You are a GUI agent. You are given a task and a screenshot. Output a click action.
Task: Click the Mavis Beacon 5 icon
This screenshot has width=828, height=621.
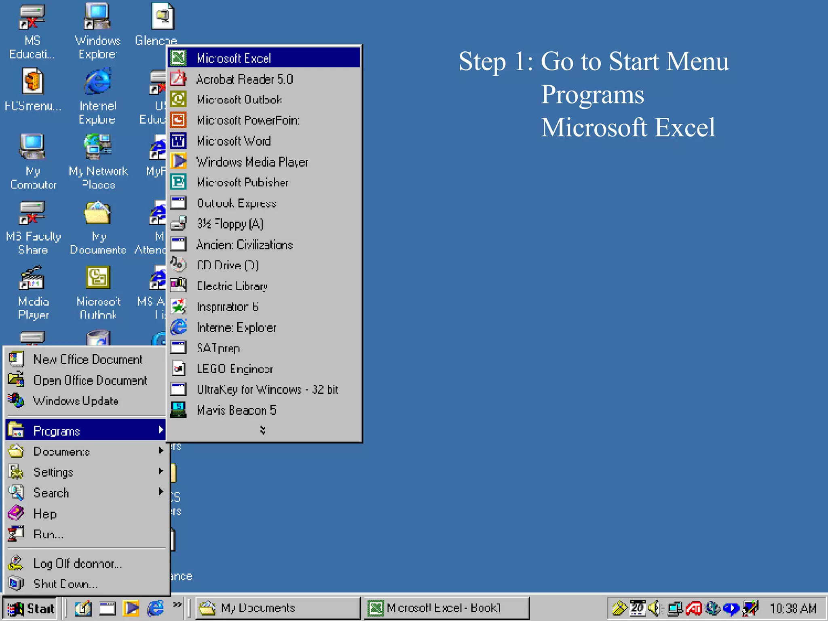(178, 410)
